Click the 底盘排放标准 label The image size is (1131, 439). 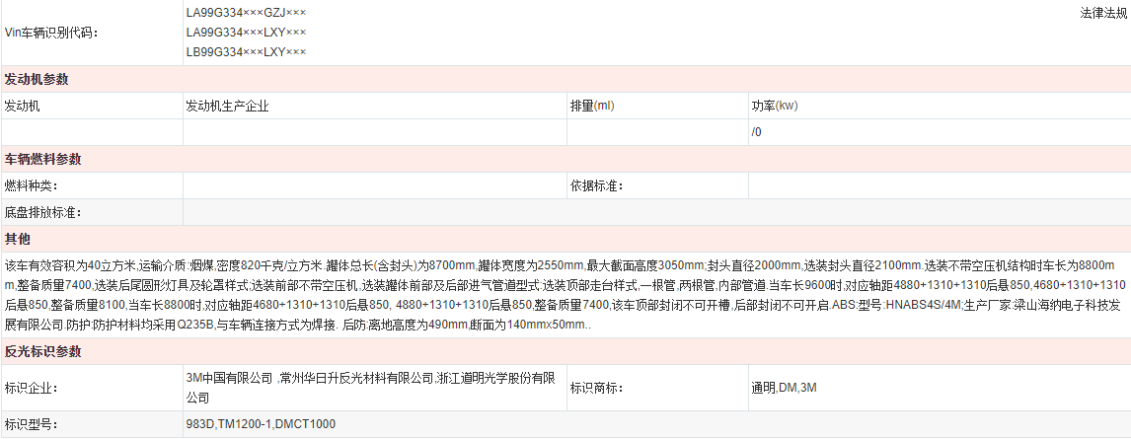pos(43,212)
